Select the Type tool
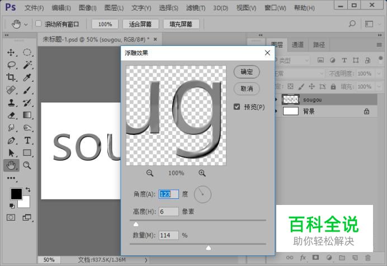This screenshot has height=266, width=387. pos(27,140)
